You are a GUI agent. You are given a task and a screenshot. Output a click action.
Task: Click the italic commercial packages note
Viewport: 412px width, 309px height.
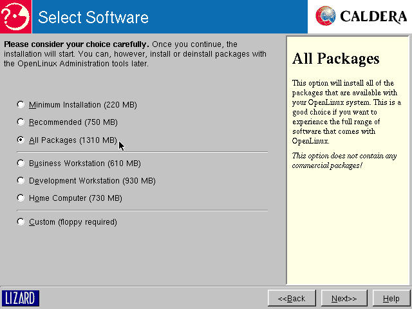344,160
